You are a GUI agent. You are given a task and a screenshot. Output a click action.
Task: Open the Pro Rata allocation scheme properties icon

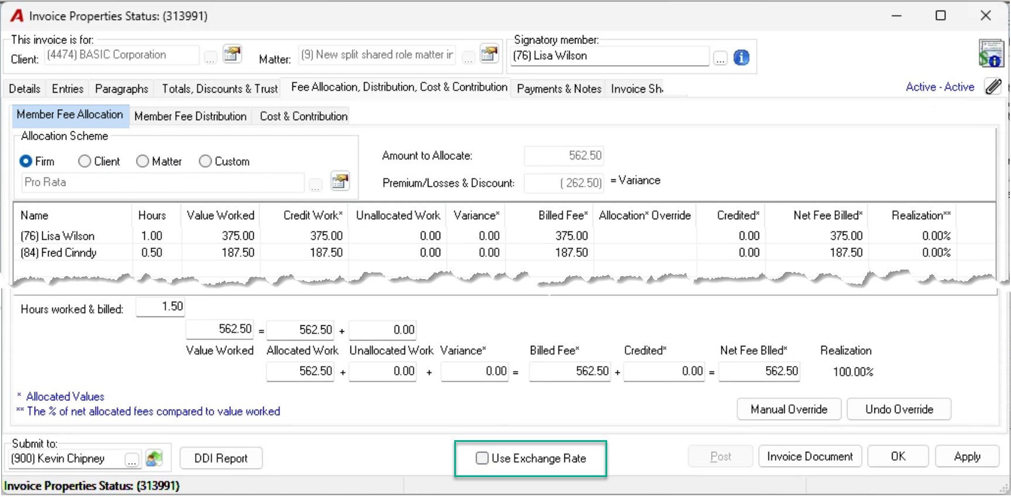pyautogui.click(x=340, y=181)
